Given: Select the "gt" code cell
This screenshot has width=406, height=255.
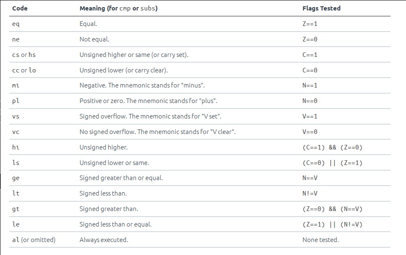Looking at the screenshot, I should coord(16,209).
